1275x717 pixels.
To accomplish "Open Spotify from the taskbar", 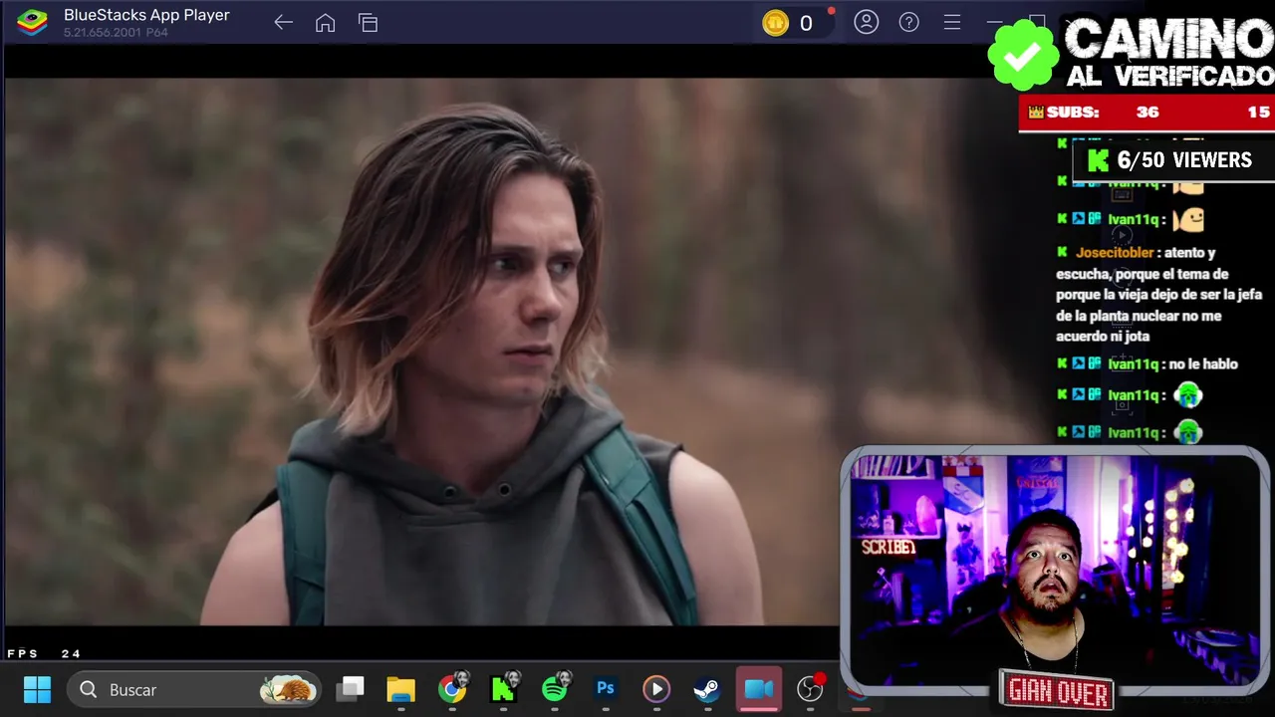I will tap(555, 689).
